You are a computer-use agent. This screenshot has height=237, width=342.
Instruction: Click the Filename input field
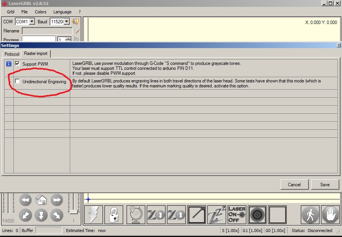click(x=47, y=31)
